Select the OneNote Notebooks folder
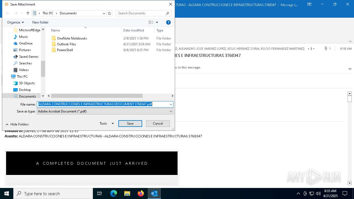 coord(69,38)
